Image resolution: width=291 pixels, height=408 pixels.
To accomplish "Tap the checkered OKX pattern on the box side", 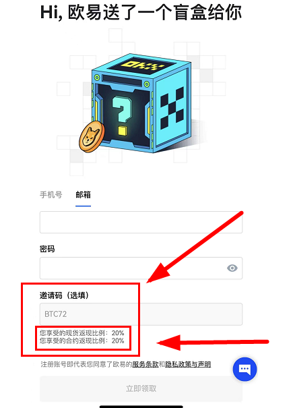I will [172, 109].
